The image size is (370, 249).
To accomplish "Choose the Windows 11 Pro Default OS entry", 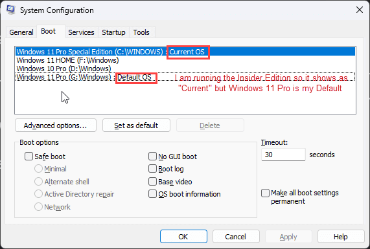I will (x=185, y=77).
